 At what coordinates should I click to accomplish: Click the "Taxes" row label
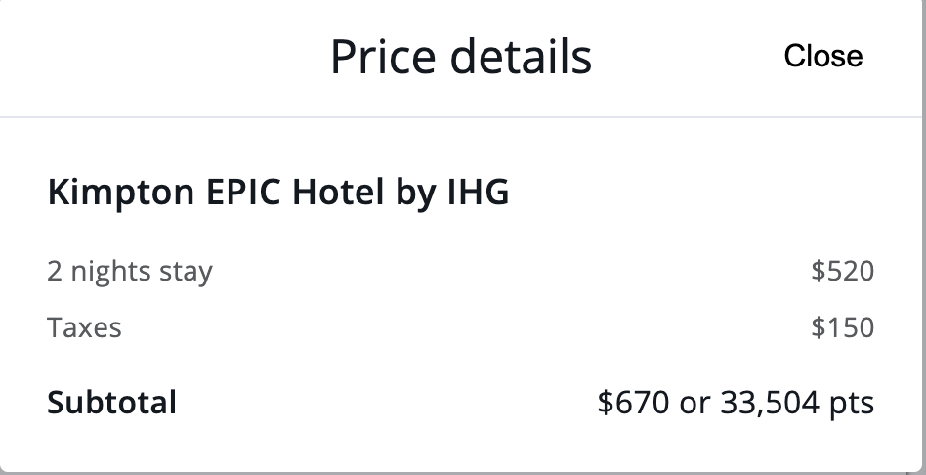[x=84, y=326]
